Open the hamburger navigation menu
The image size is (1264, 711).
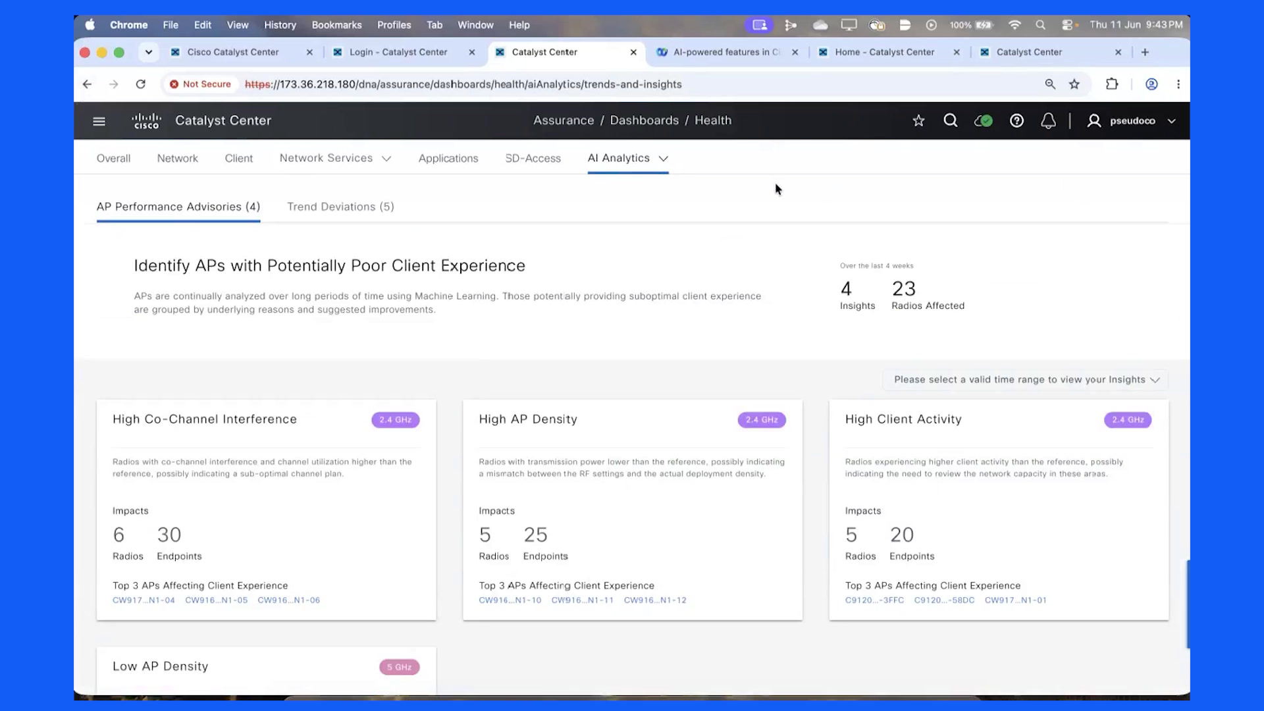[99, 121]
